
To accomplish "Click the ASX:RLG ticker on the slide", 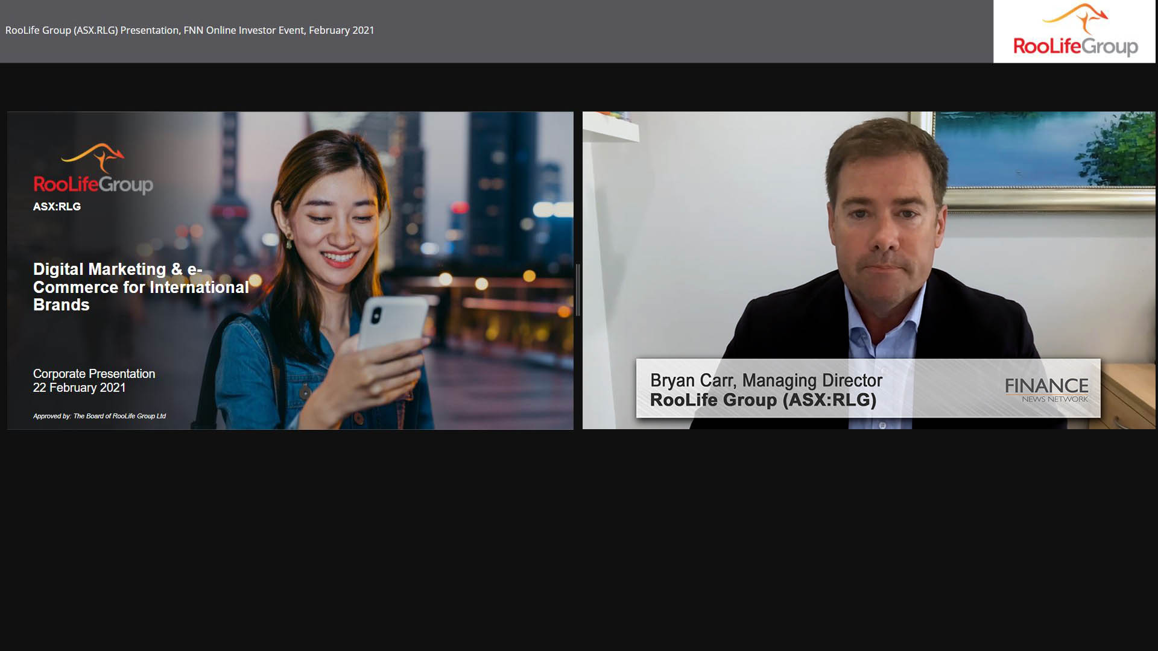I will click(57, 206).
